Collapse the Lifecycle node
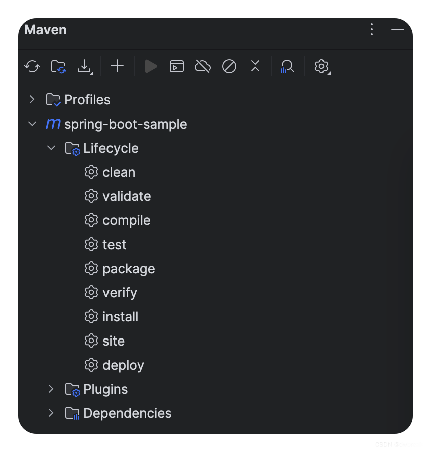The width and height of the screenshot is (431, 452). coord(51,148)
